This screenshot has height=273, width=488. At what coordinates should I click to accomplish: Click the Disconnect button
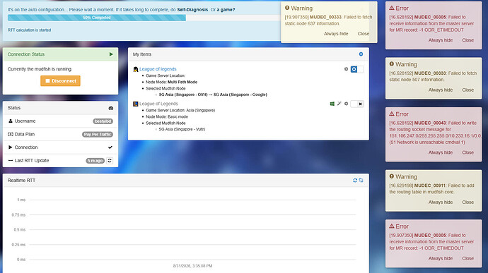click(60, 80)
